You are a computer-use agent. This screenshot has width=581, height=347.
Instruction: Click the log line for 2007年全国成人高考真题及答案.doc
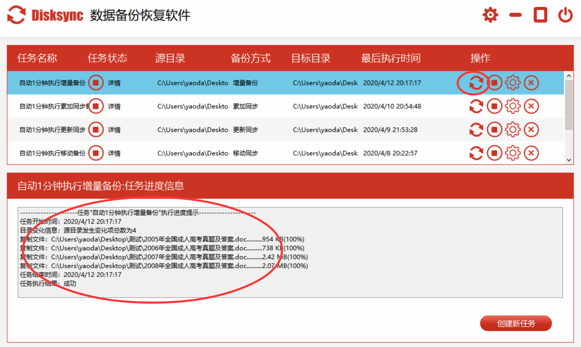click(x=164, y=257)
